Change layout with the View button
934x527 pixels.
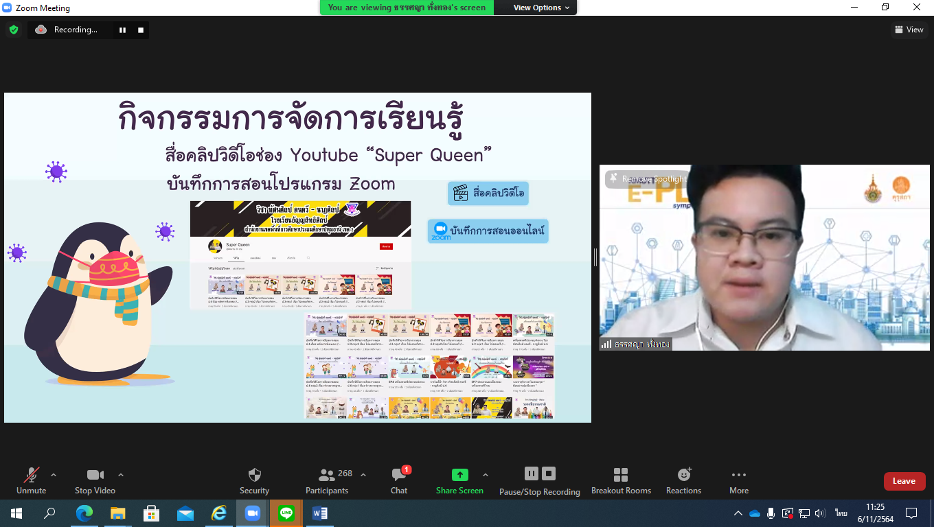tap(909, 30)
